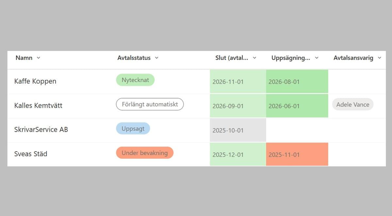This screenshot has height=216, width=392.
Task: Open the Kalles Kemtvätt entry
Action: click(x=38, y=106)
